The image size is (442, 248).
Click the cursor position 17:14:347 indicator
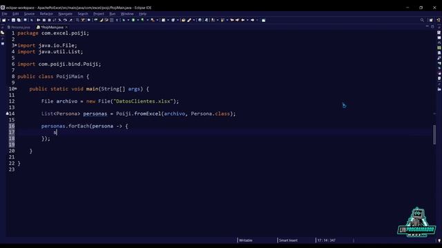[x=326, y=240]
